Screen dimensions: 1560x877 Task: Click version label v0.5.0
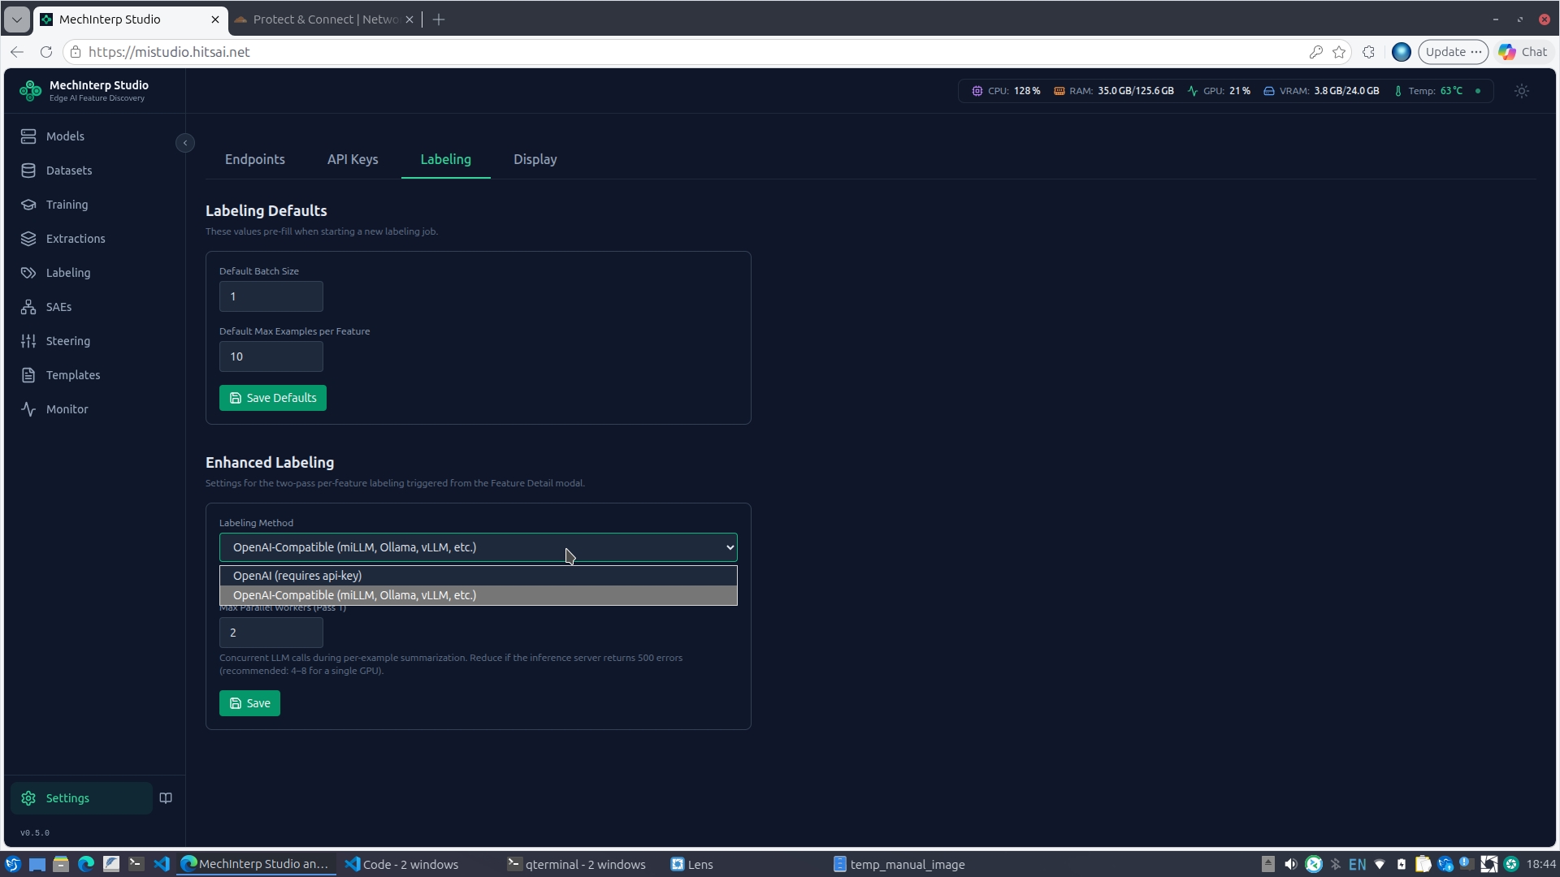[x=35, y=833]
